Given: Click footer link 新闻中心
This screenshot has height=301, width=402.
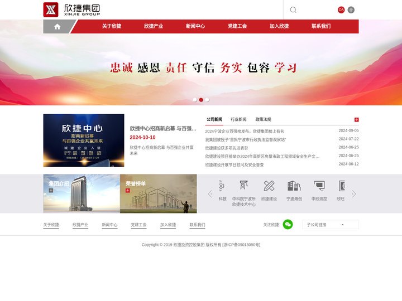Looking at the screenshot, I should [109, 225].
